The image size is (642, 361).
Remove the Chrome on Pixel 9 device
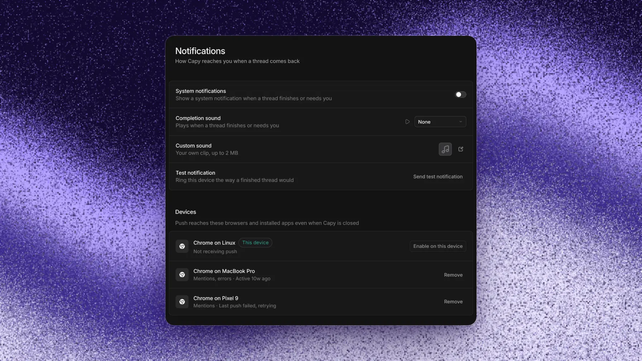[453, 302]
